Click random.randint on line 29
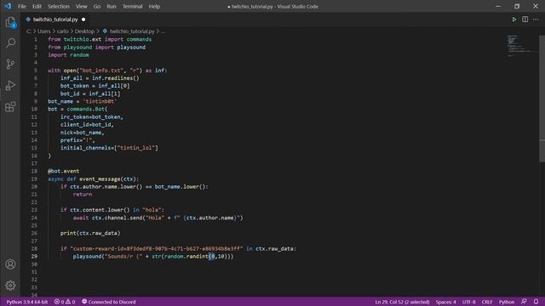 coord(186,257)
